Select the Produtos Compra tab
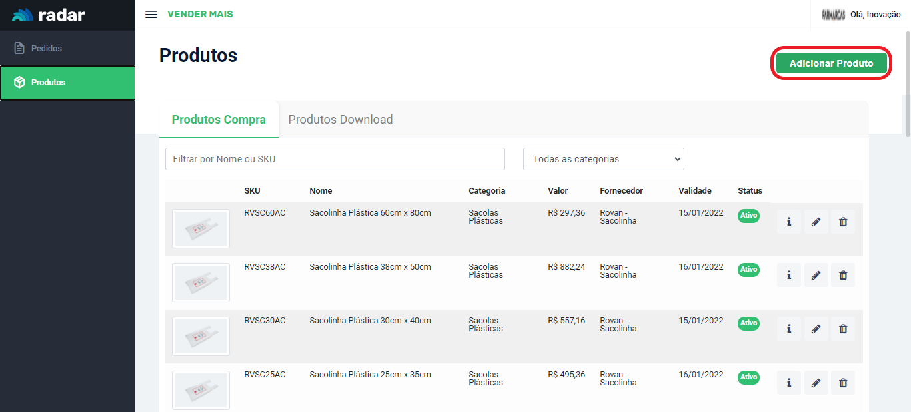This screenshot has height=412, width=911. (x=219, y=120)
